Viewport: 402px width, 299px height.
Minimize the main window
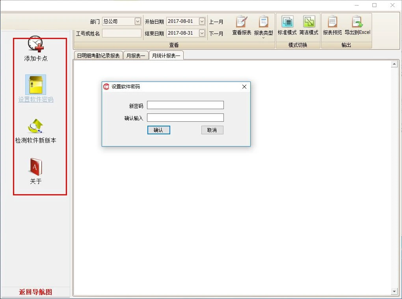pos(357,5)
